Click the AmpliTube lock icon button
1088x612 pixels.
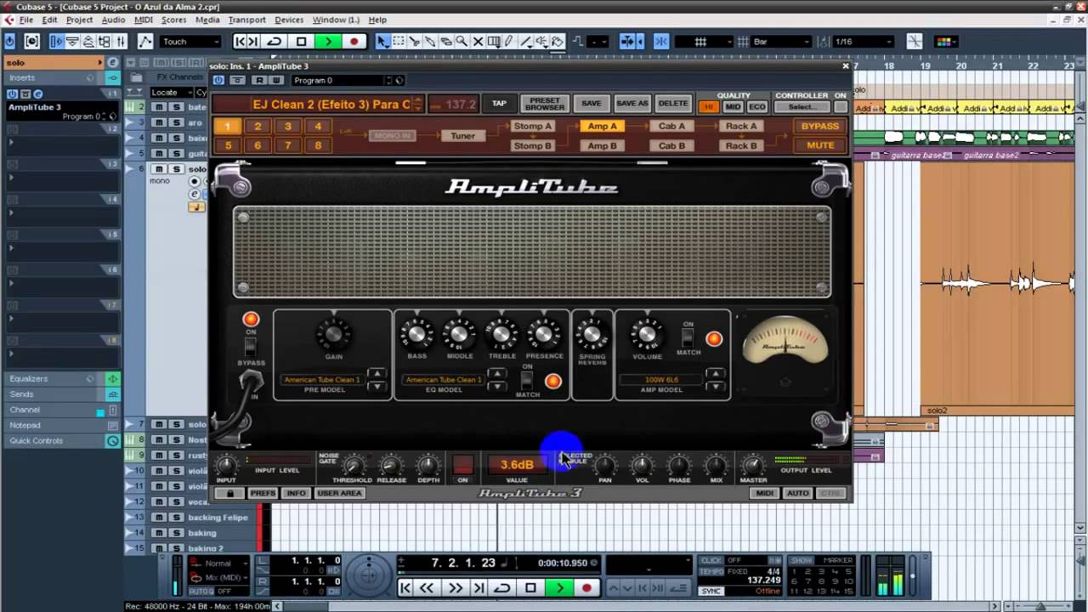229,493
